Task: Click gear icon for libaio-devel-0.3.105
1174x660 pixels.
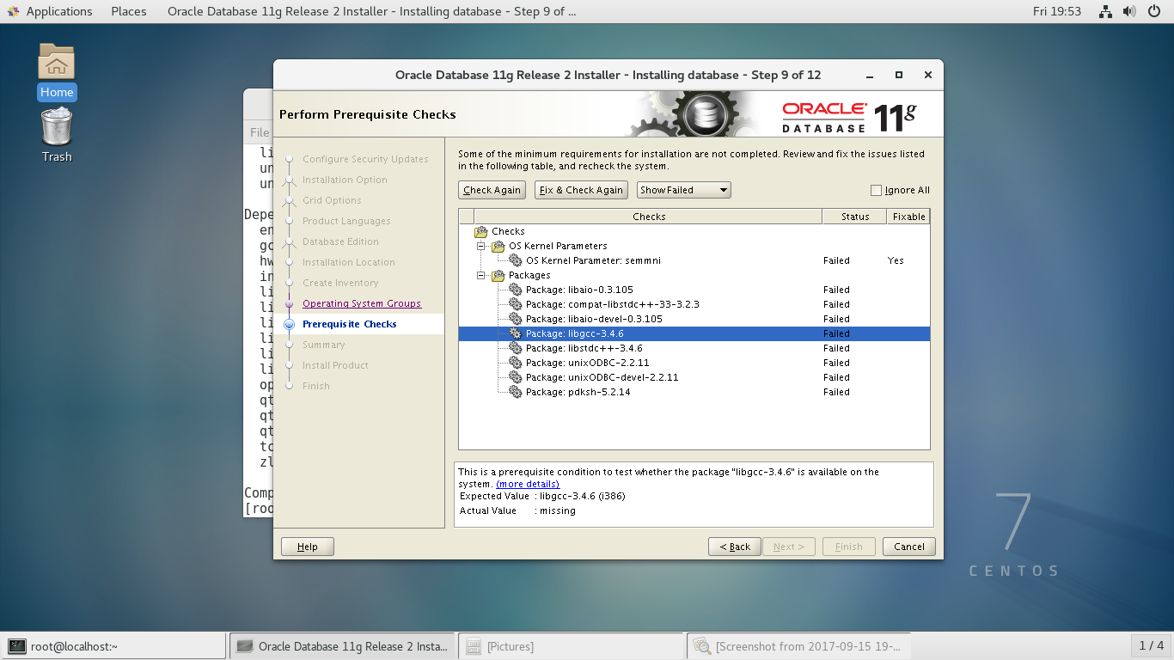Action: tap(516, 319)
